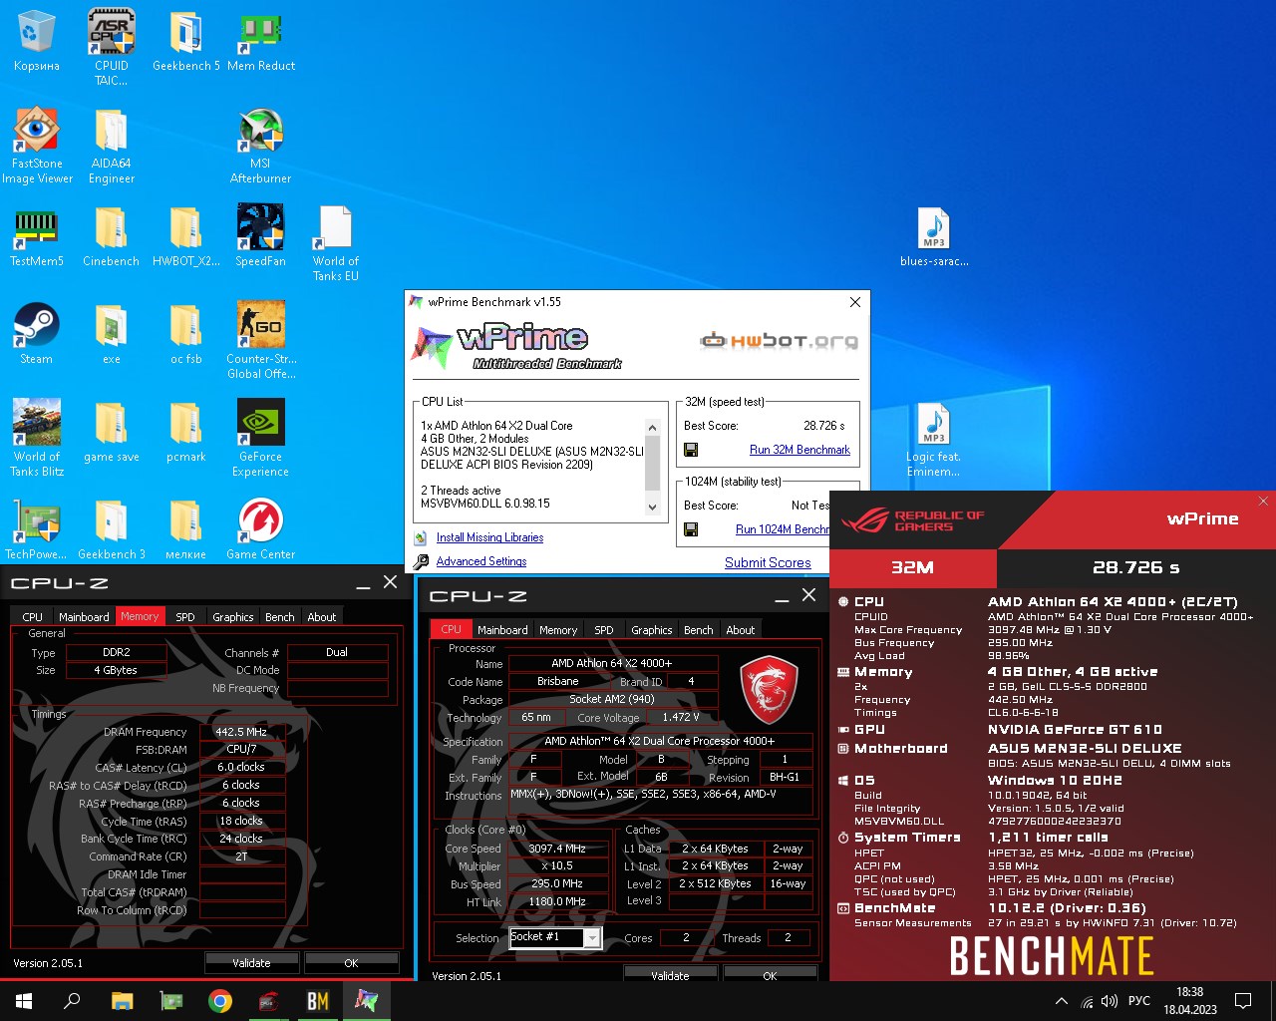This screenshot has width=1276, height=1021.
Task: Open File Explorer from the taskbar
Action: (123, 1001)
